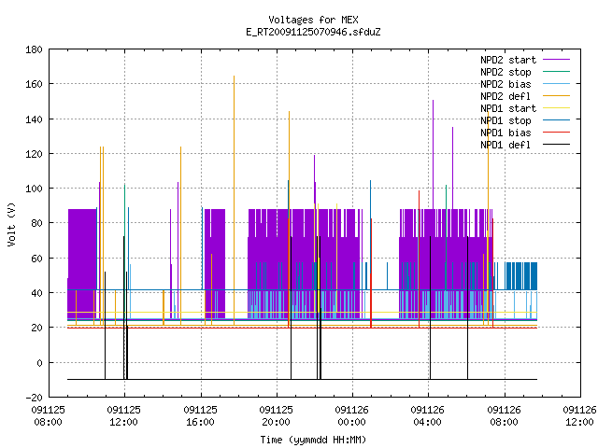
Task: Select the 'NPD2 start' legend label
Action: [508, 60]
